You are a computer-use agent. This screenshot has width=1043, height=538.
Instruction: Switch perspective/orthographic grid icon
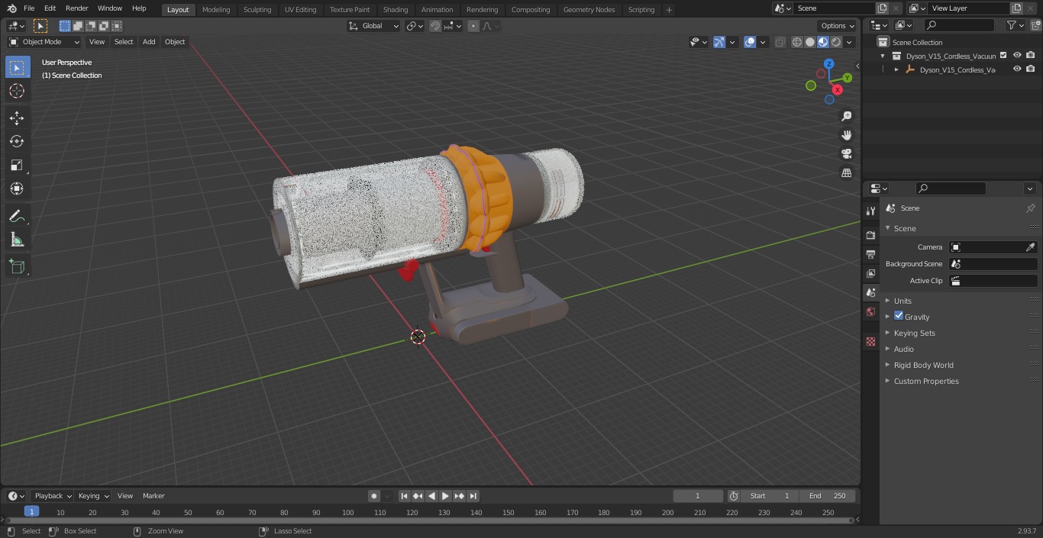[x=846, y=173]
